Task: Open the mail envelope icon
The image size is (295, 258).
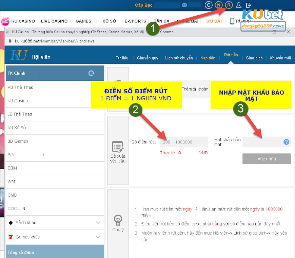Action: tap(184, 5)
